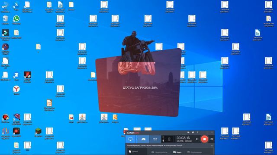Select the This PC desktop icon
Screen dimensions: 277x155
click(x=5, y=7)
